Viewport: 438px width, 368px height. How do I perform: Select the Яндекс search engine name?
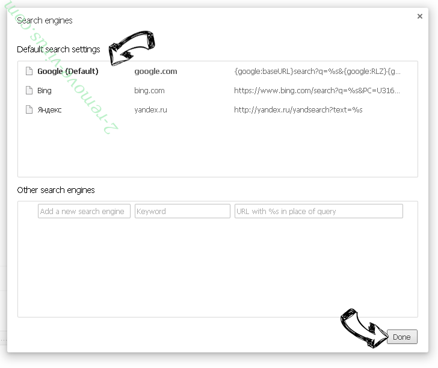pos(49,110)
